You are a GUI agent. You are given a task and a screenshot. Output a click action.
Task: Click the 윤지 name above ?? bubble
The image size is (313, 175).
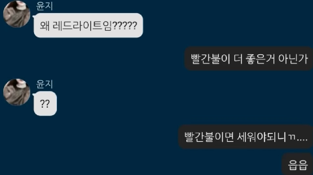click(44, 84)
